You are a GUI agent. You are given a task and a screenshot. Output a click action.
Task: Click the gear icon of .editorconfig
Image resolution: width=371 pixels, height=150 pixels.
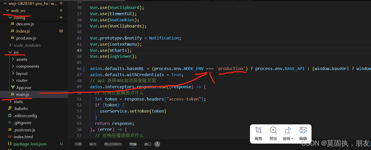click(10, 116)
